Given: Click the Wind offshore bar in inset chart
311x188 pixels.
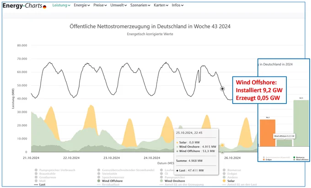Looking at the screenshot, I should tap(284, 143).
